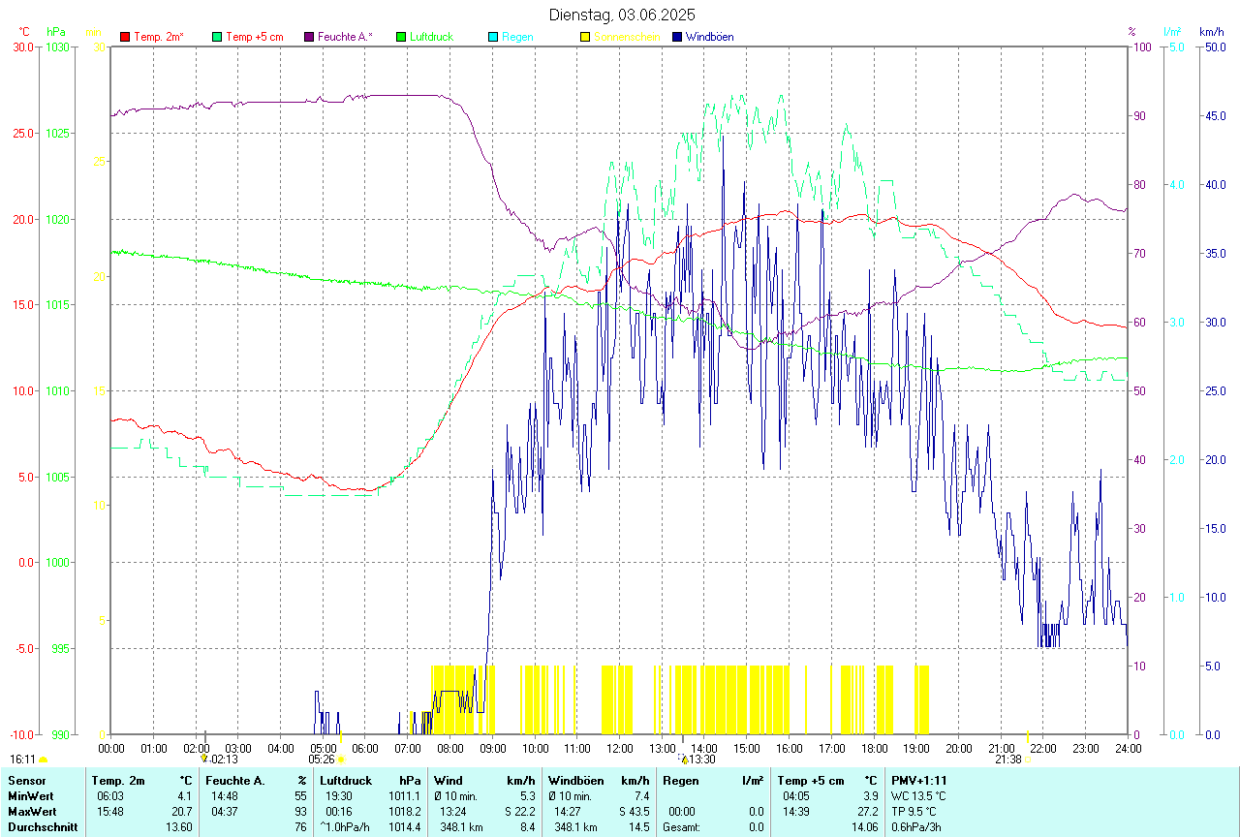
Task: Click the cyan Regen legend square
Action: coord(493,37)
